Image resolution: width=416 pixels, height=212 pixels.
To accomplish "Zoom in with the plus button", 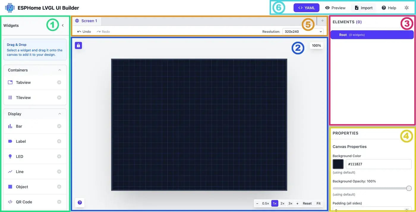I will tap(297, 203).
